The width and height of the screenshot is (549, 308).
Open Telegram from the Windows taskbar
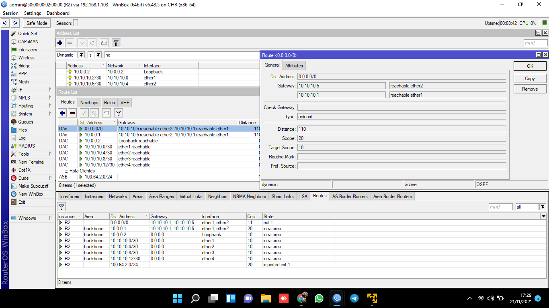354,298
